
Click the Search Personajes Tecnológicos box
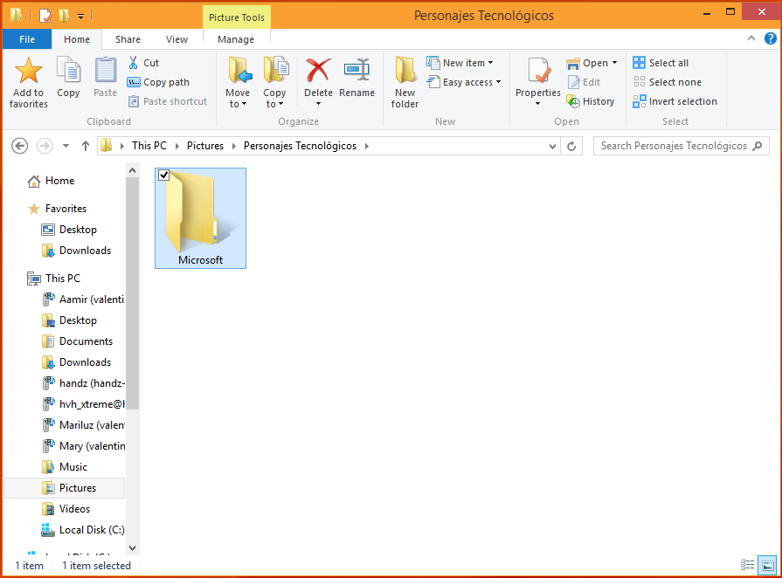pyautogui.click(x=673, y=146)
